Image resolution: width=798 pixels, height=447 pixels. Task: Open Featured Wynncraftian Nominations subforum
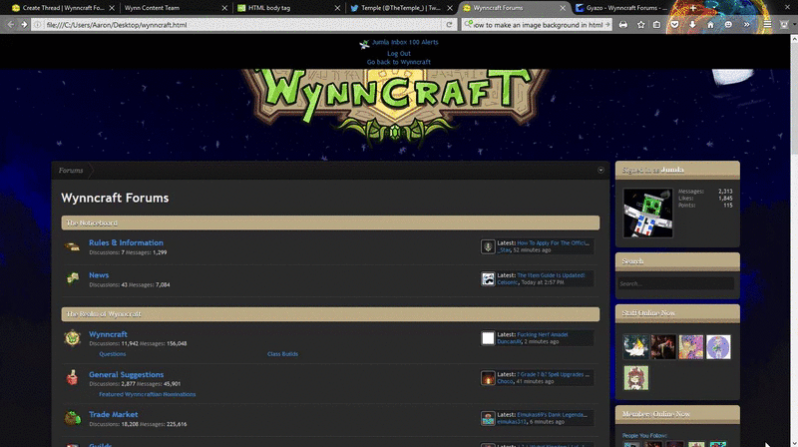tap(147, 394)
